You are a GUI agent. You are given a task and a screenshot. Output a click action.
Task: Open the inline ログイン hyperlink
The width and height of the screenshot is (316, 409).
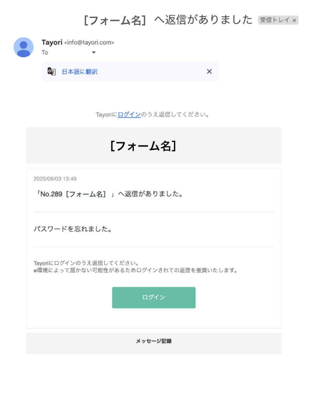tap(129, 115)
